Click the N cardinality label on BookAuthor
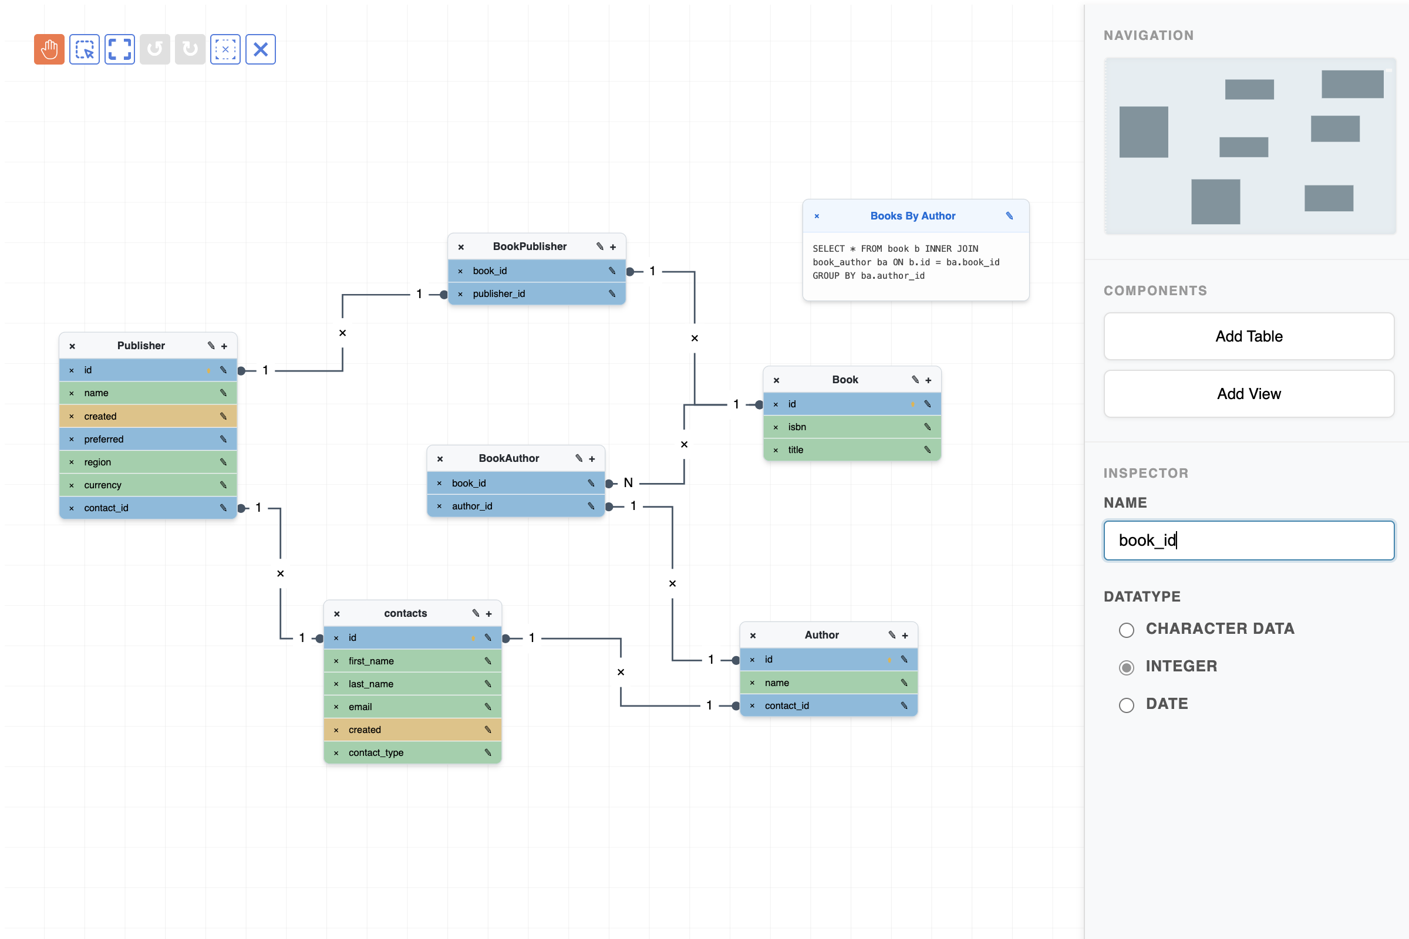The width and height of the screenshot is (1409, 939). (628, 482)
